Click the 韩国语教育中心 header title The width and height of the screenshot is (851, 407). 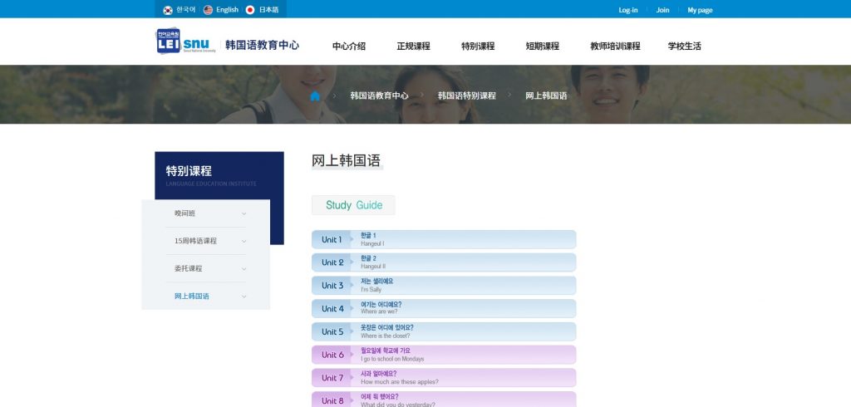262,45
